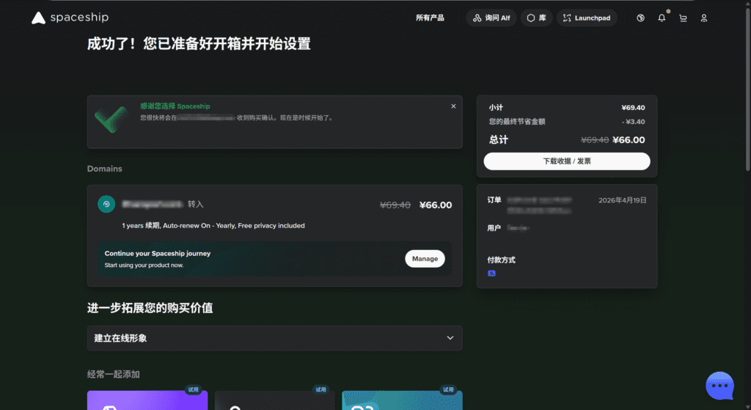
Task: Click the green checkmark graphic
Action: point(111,120)
